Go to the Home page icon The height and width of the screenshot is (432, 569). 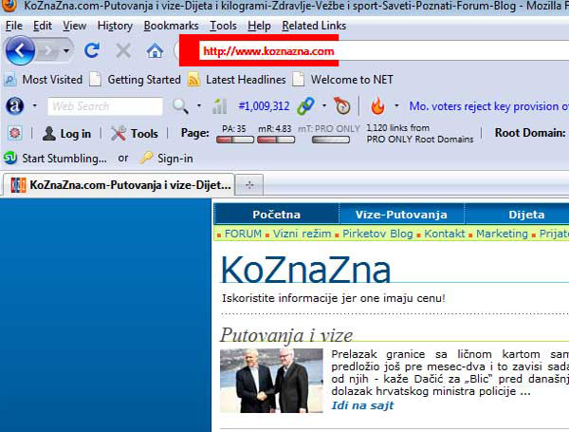155,51
